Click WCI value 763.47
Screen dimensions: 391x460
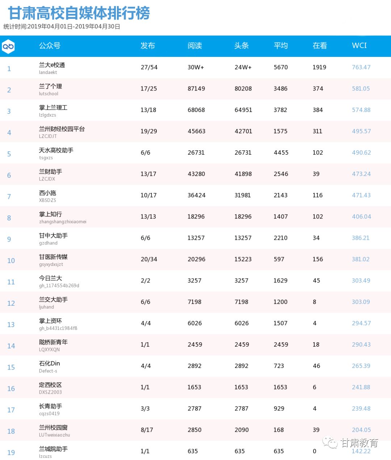(x=361, y=67)
